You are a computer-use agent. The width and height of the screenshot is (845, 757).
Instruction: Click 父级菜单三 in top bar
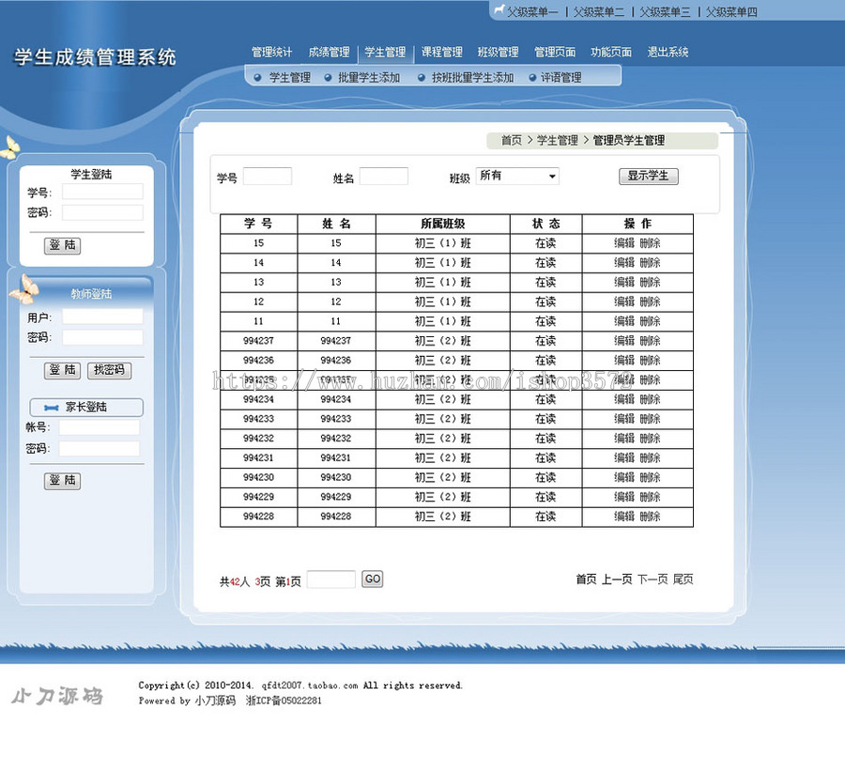[665, 12]
